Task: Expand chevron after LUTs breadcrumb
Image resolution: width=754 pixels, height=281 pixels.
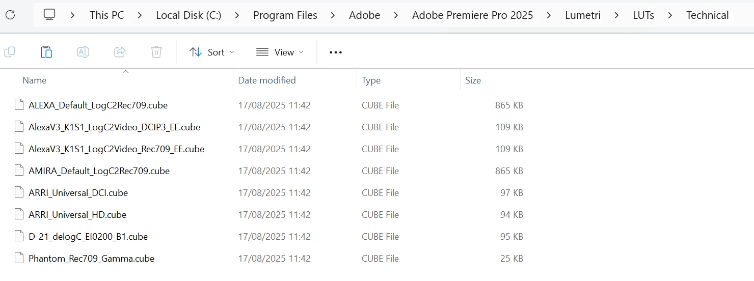Action: click(x=670, y=15)
